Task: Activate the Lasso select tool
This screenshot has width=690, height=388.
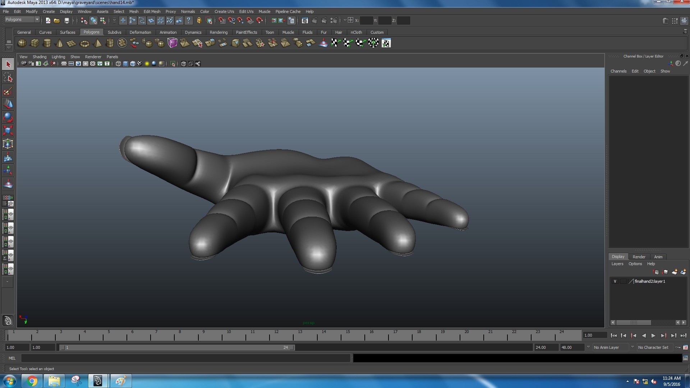Action: coord(8,78)
